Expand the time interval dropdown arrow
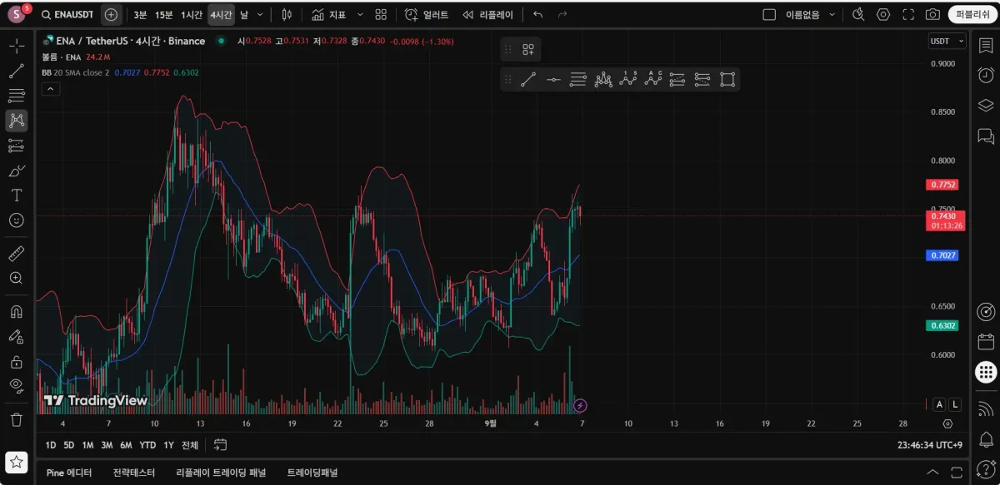Viewport: 1000px width, 485px height. [261, 15]
